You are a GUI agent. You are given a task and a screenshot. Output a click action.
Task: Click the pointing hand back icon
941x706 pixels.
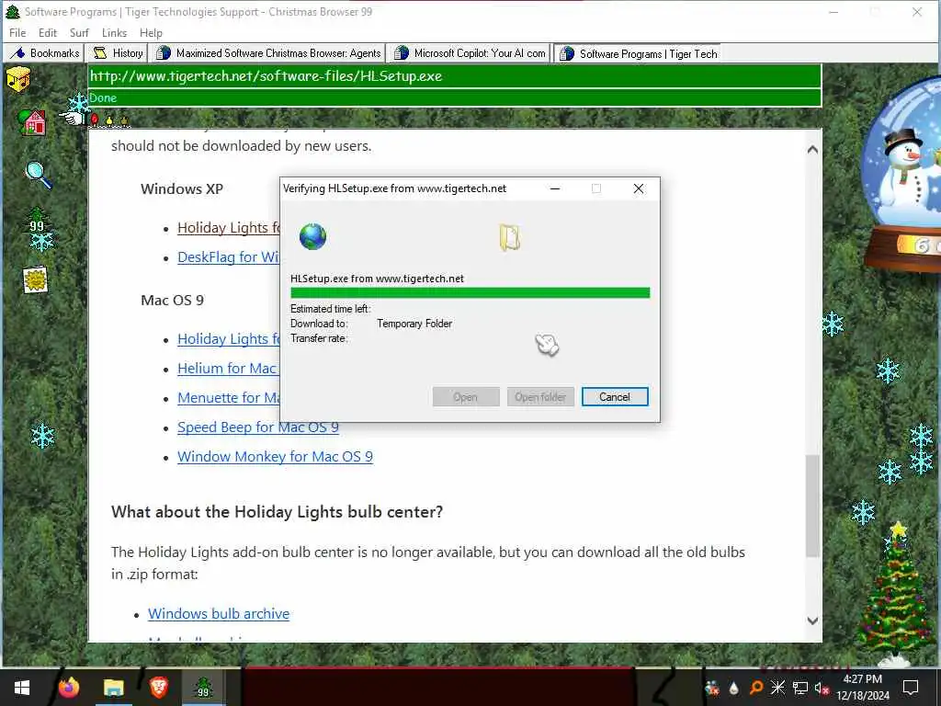[72, 117]
